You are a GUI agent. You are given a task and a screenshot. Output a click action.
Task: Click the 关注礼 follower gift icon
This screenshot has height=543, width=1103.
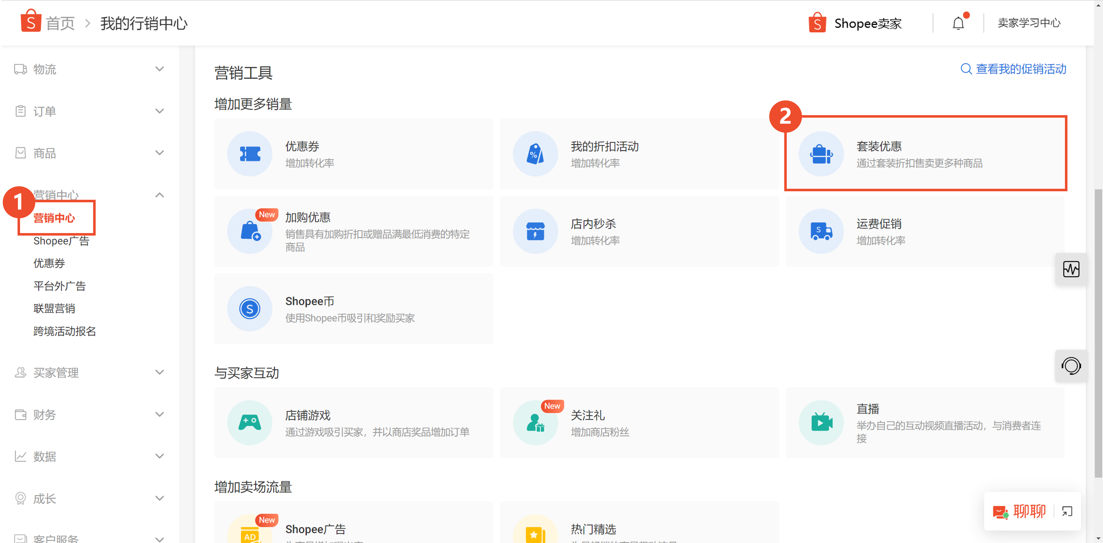(x=535, y=423)
